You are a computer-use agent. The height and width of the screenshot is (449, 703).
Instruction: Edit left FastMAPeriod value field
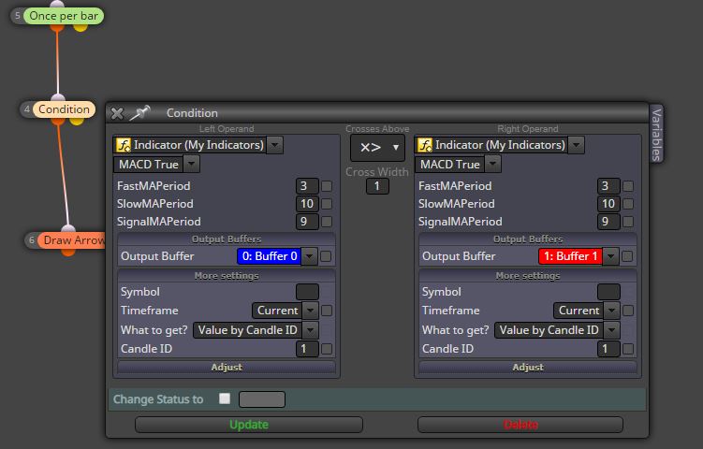coord(307,186)
